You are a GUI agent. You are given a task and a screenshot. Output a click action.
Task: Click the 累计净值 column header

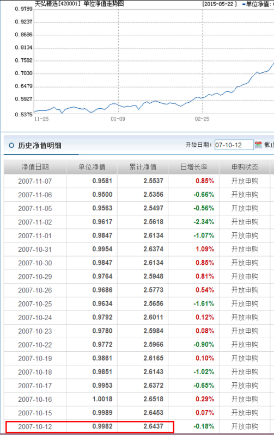143,167
